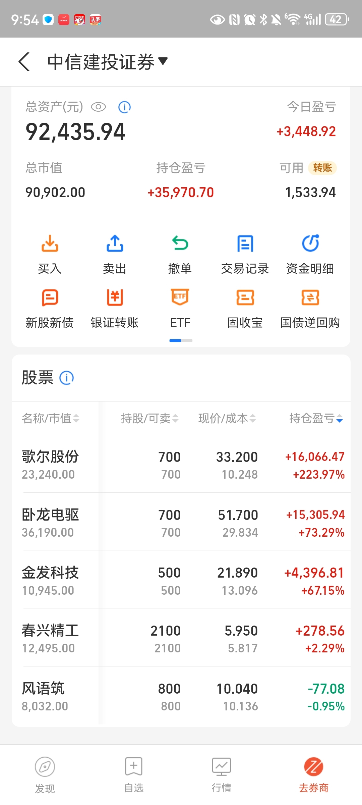This screenshot has width=362, height=805.
Task: Sort by 持股/可卖 column
Action: (149, 418)
